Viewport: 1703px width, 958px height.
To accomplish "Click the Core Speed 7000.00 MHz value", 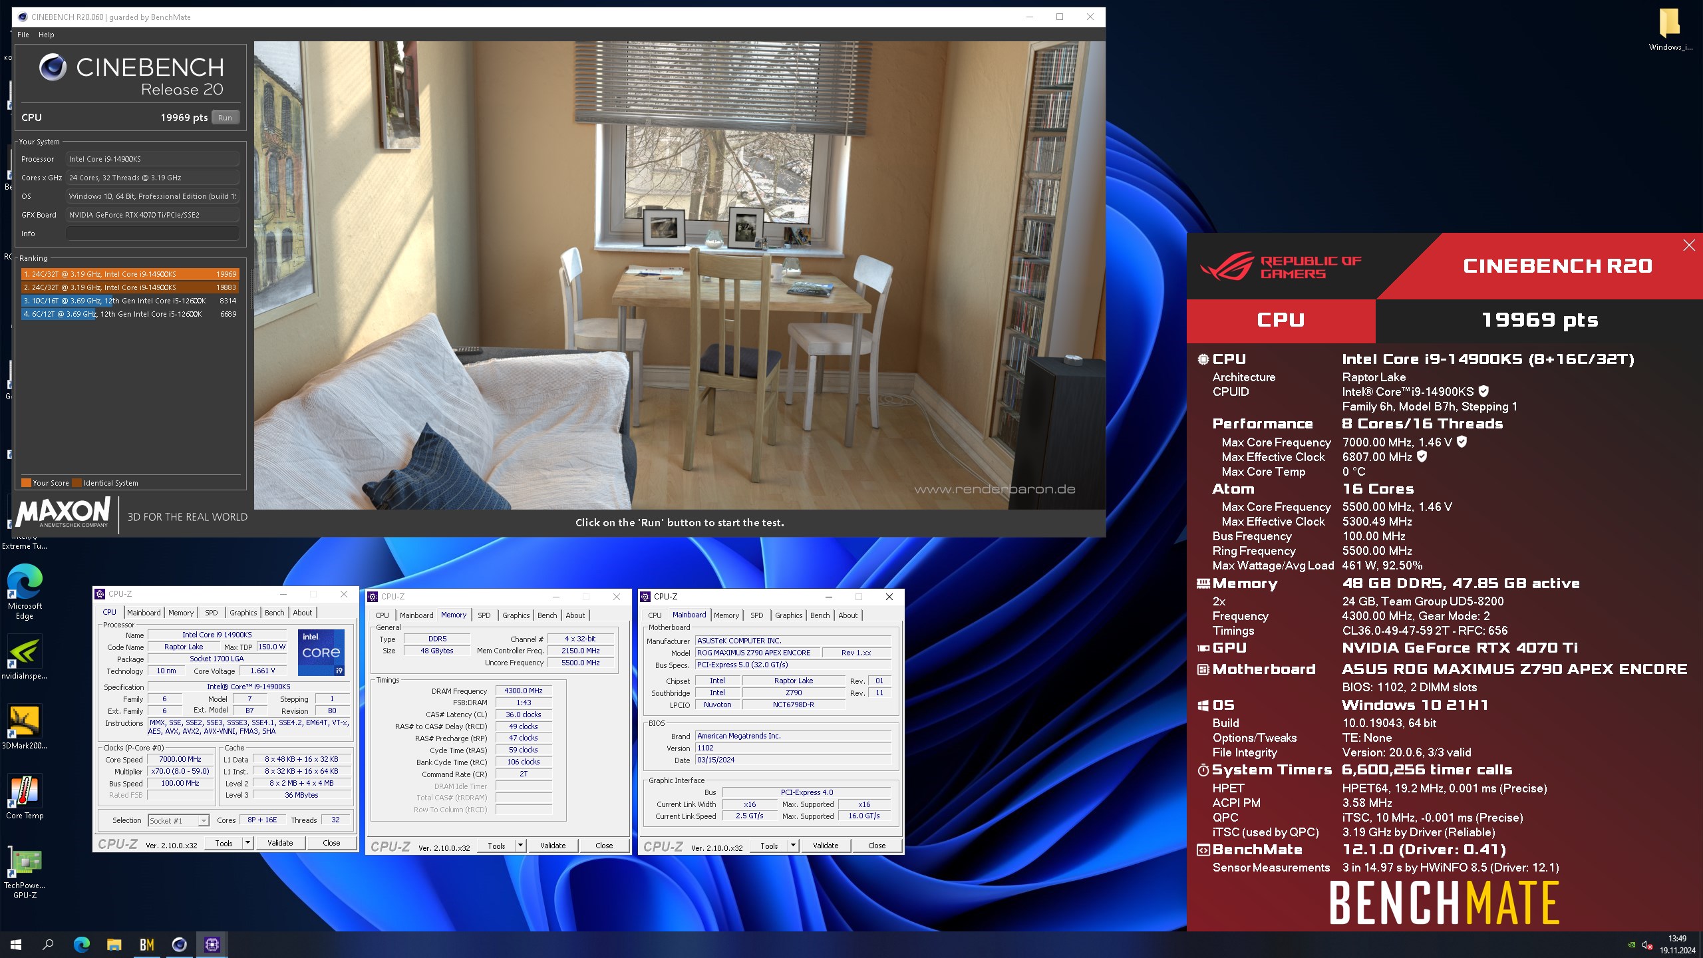I will coord(180,759).
